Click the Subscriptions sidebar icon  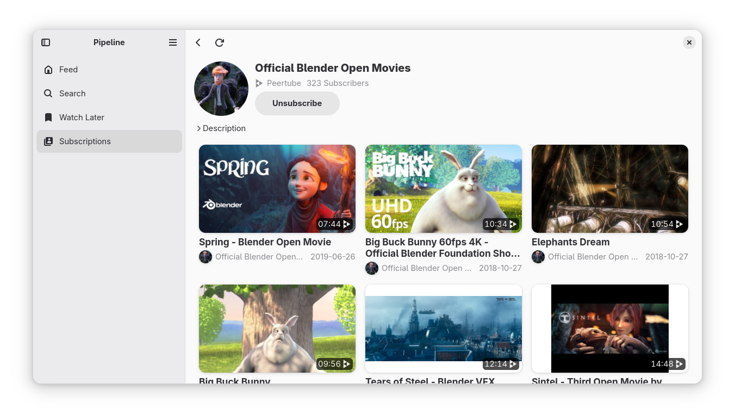pos(48,141)
